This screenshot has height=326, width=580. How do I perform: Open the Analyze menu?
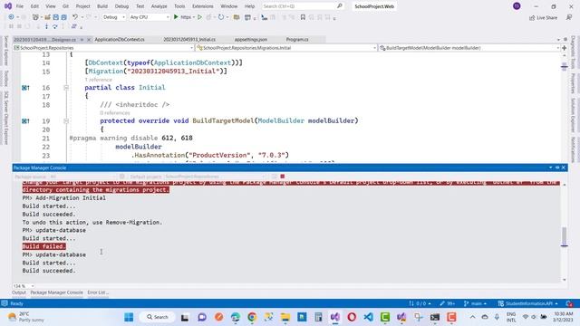click(x=159, y=6)
